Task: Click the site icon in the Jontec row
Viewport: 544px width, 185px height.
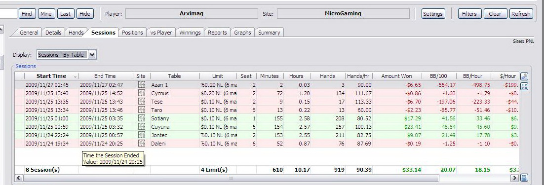Action: pyautogui.click(x=141, y=135)
